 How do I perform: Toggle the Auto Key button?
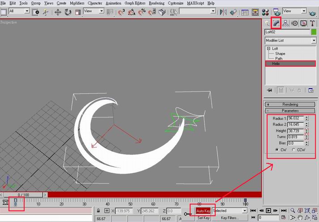(x=203, y=210)
